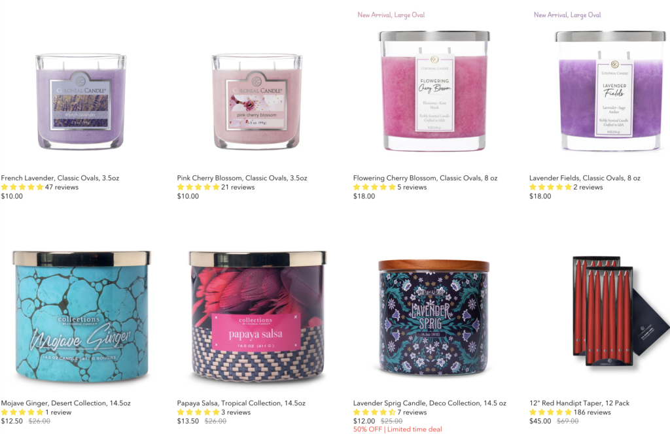Click the 47 reviews star rating
670x434 pixels.
(x=40, y=187)
